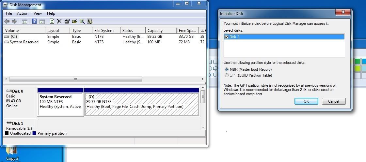Open the View menu
Screen dimensions: 366x162
tap(38, 13)
